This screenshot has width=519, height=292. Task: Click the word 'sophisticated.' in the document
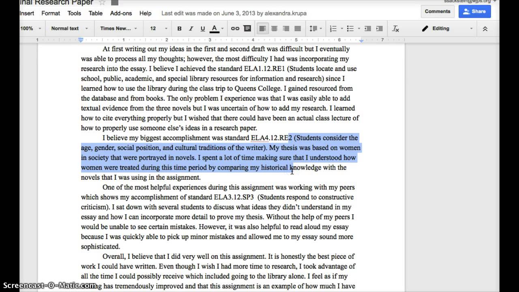click(101, 247)
